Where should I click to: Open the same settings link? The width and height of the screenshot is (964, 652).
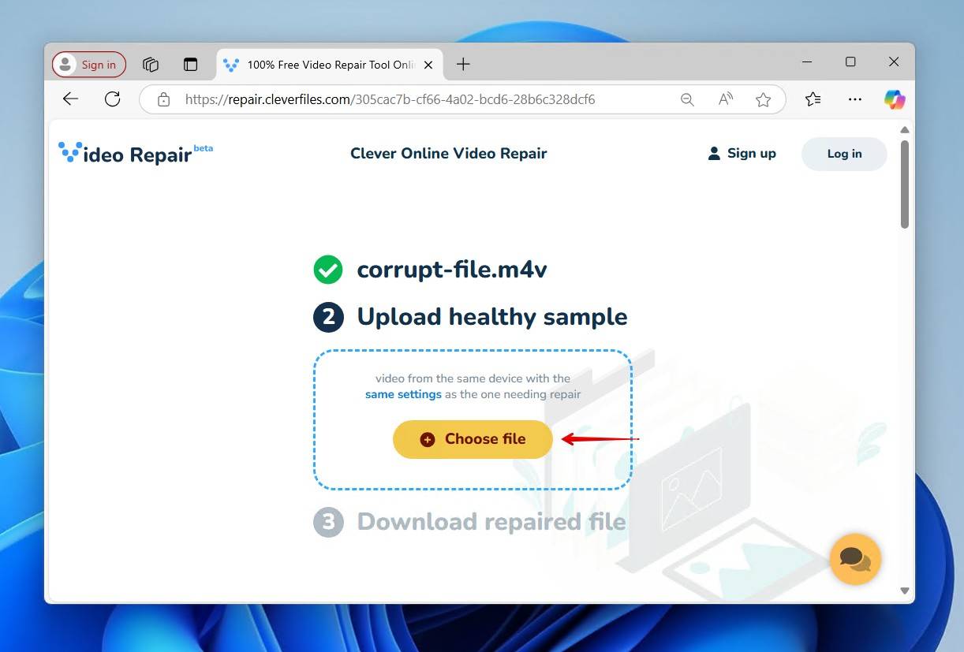[x=403, y=394]
